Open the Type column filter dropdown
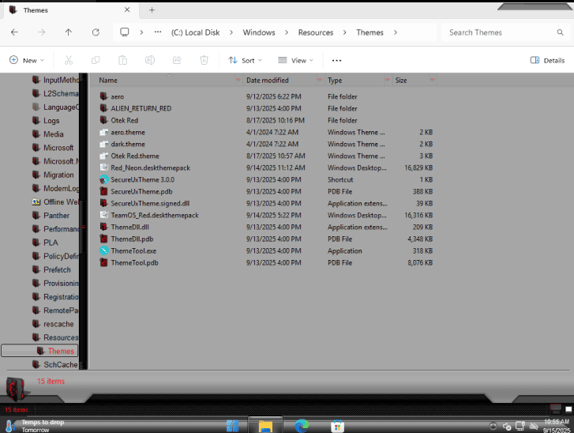 (387, 80)
